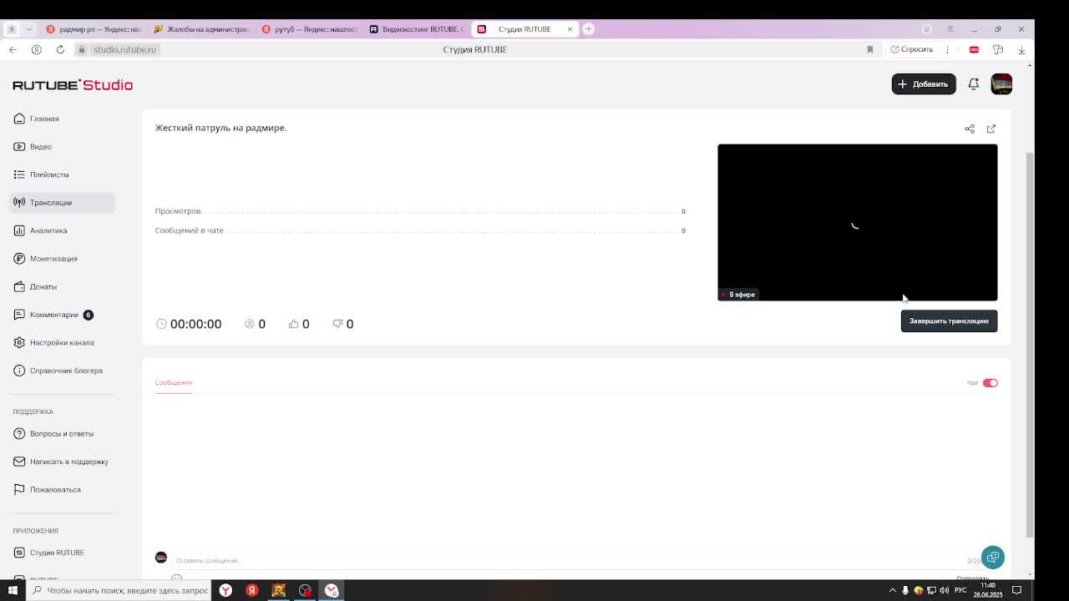Click the ruble icon beside Монетизация

pyautogui.click(x=19, y=259)
